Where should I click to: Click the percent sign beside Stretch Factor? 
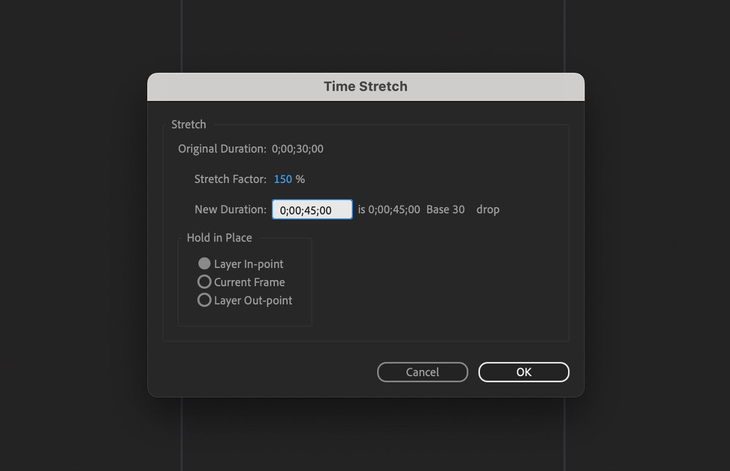point(299,179)
